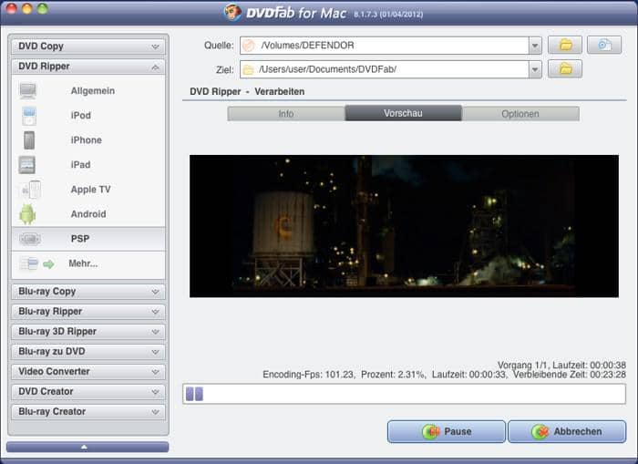Click the Allgemein monitor icon

point(27,91)
